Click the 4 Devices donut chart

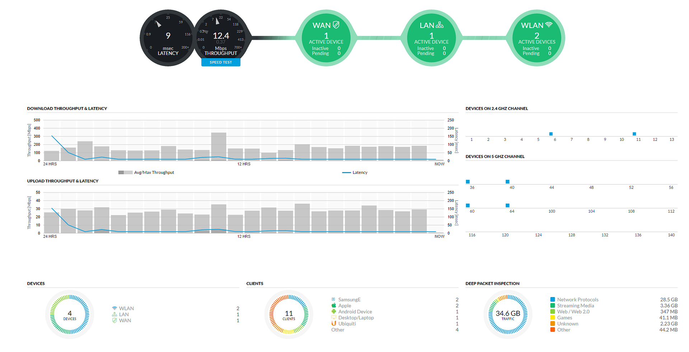[x=70, y=315]
